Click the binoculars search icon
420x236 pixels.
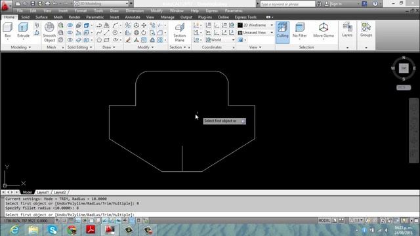319,4
